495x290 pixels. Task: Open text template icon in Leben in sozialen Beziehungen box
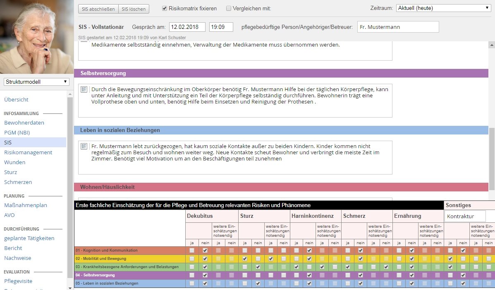pyautogui.click(x=84, y=146)
